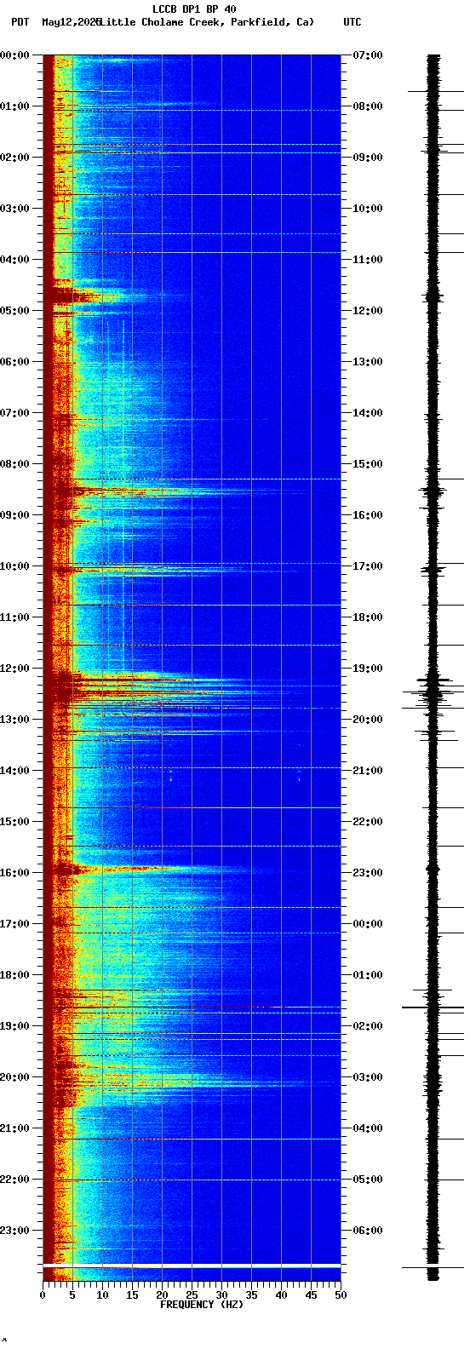Click the 18:00 PDT axis label
This screenshot has width=470, height=1349.
click(x=15, y=975)
